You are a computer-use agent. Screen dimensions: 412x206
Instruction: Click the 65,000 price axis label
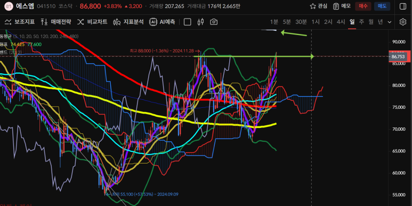(x=398, y=151)
